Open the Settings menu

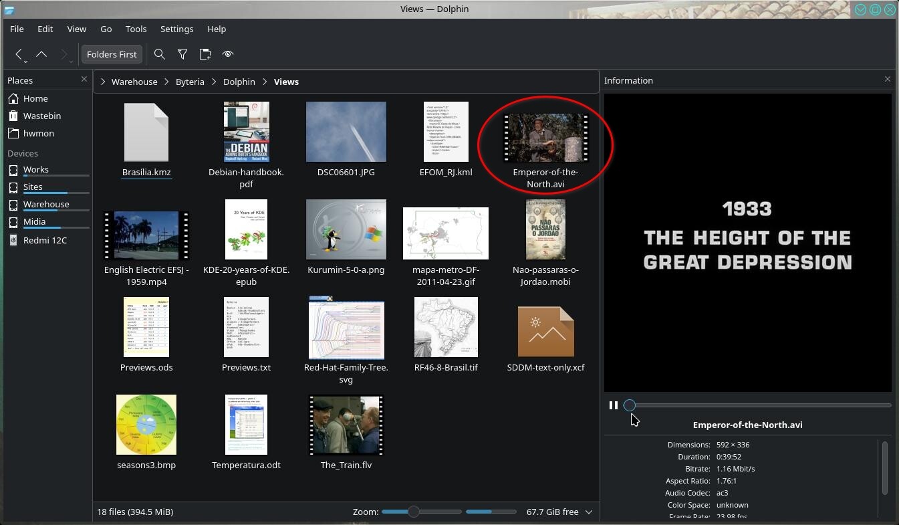[176, 29]
